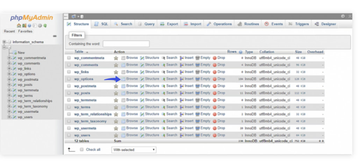Collapse the current database node in sidebar

coord(4,47)
